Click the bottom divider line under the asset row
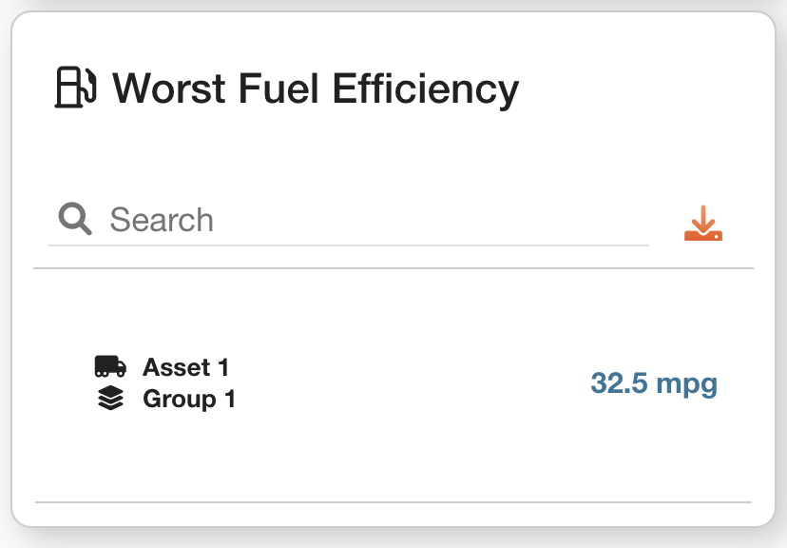This screenshot has width=787, height=548. [393, 501]
